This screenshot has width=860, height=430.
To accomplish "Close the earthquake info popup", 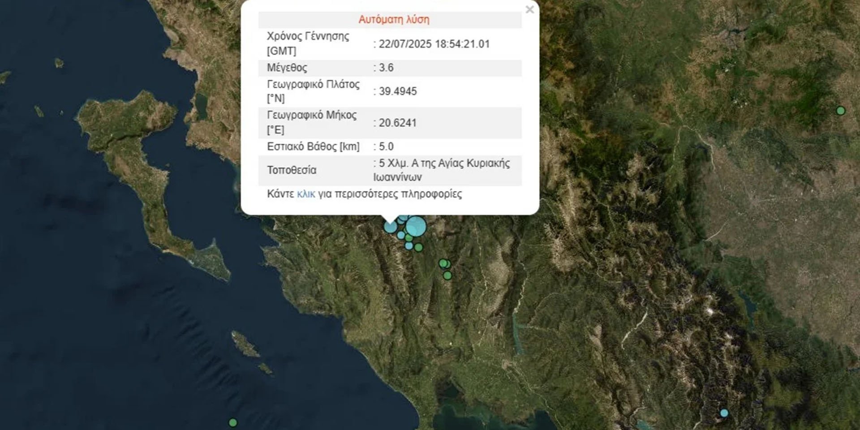I will pyautogui.click(x=529, y=9).
